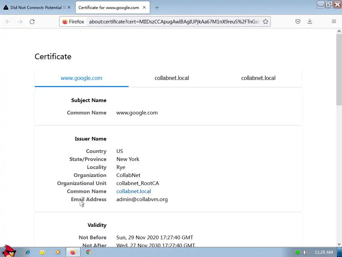The height and width of the screenshot is (257, 342).
Task: Open a new browser tab
Action: pos(157,8)
